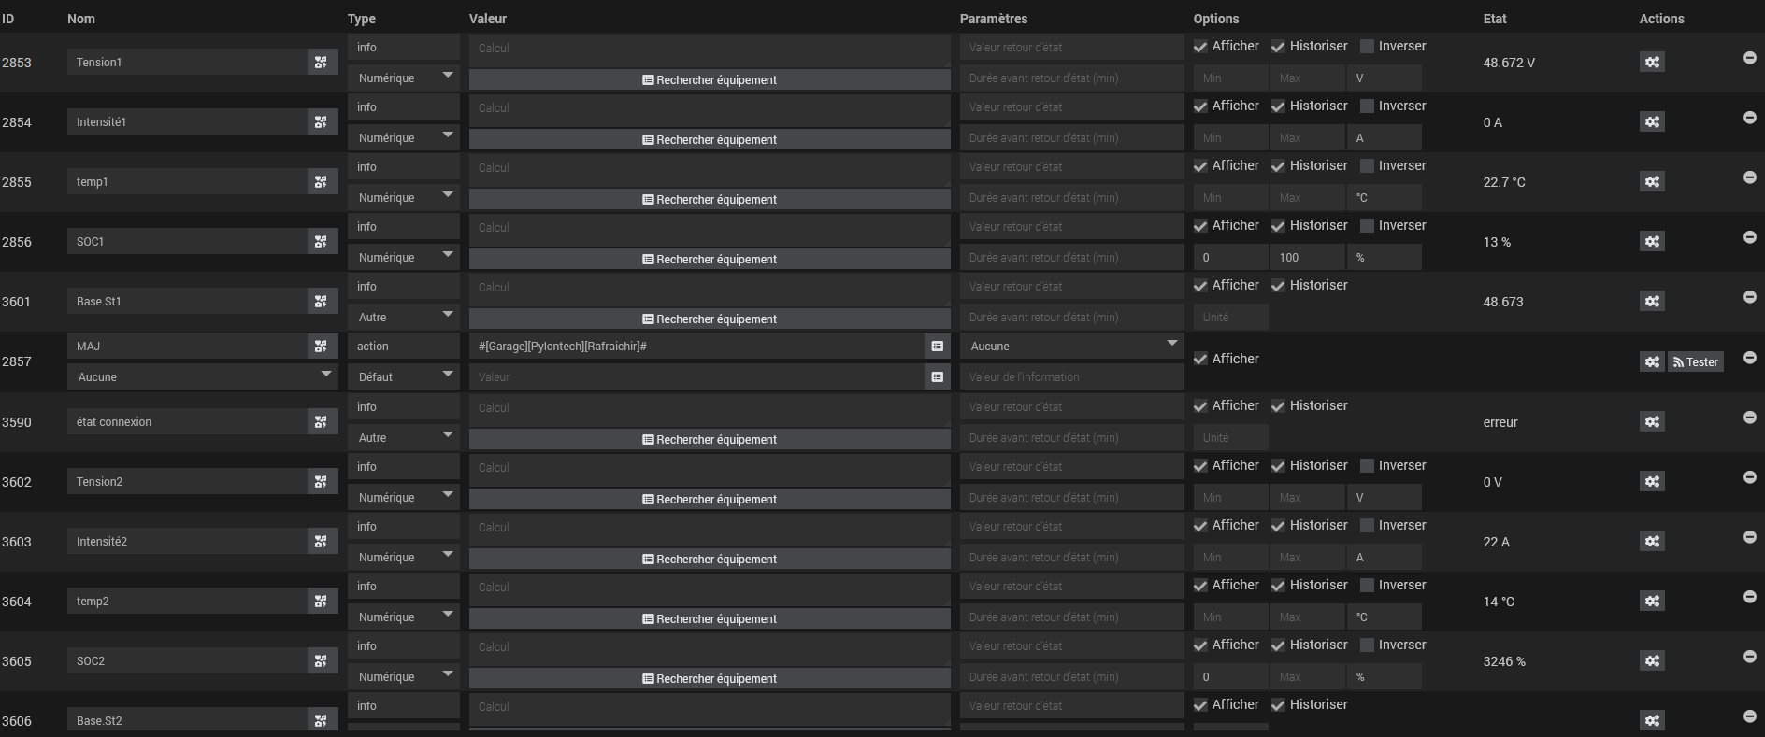1765x737 pixels.
Task: Open the Défaut subtype dropdown for MAJ action
Action: tap(403, 377)
